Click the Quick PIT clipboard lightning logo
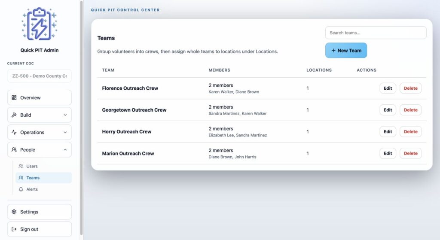 [x=40, y=24]
